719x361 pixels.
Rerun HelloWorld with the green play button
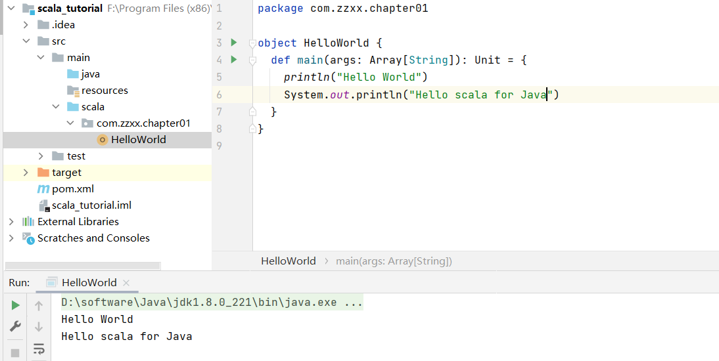click(15, 305)
